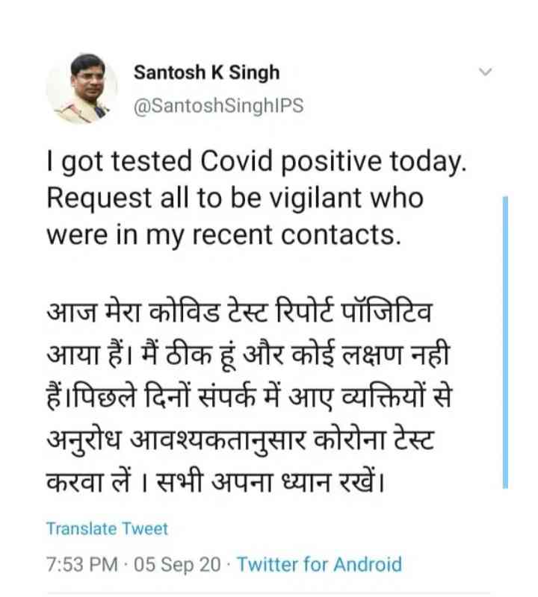The height and width of the screenshot is (597, 538).
Task: Click the Translate Tweet link
Action: click(x=107, y=528)
